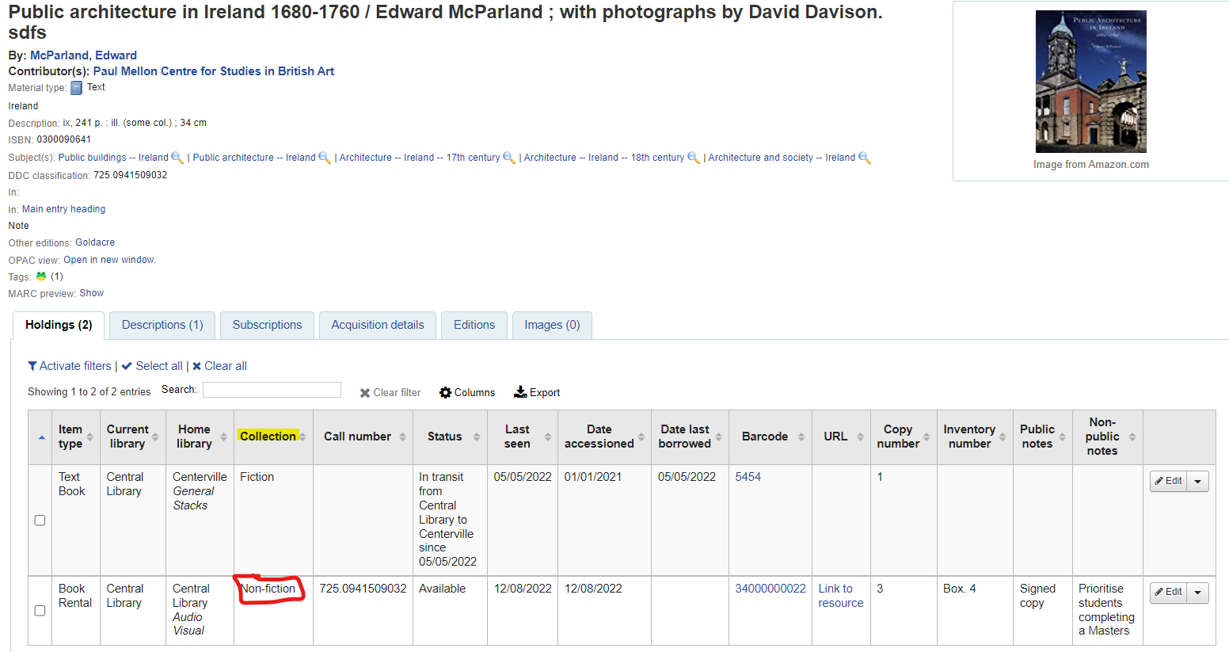Image resolution: width=1229 pixels, height=652 pixels.
Task: Click the Clear filter X icon
Action: click(365, 393)
